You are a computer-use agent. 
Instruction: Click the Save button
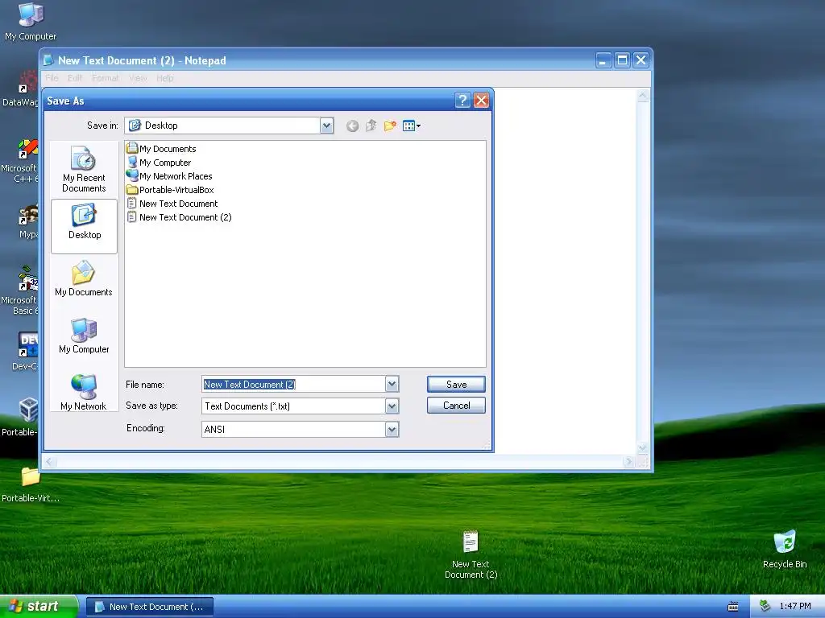pyautogui.click(x=456, y=384)
